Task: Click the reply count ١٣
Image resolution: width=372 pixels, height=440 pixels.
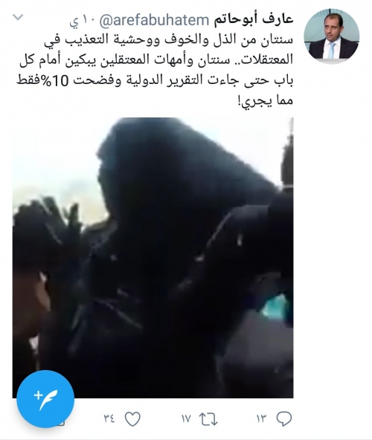Action: point(261,419)
